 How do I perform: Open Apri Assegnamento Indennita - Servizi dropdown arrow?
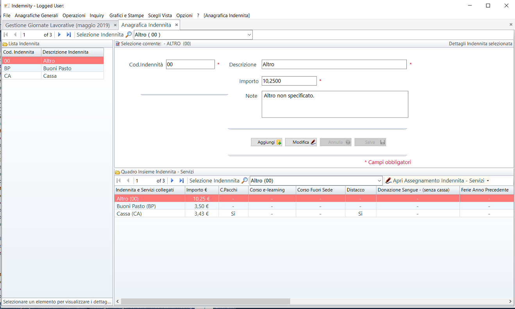[x=488, y=181]
